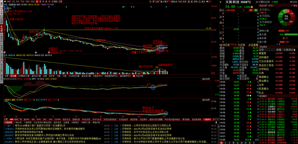Select 指标广场 tab
Image resolution: width=298 pixels, height=144 pixels.
point(18,120)
